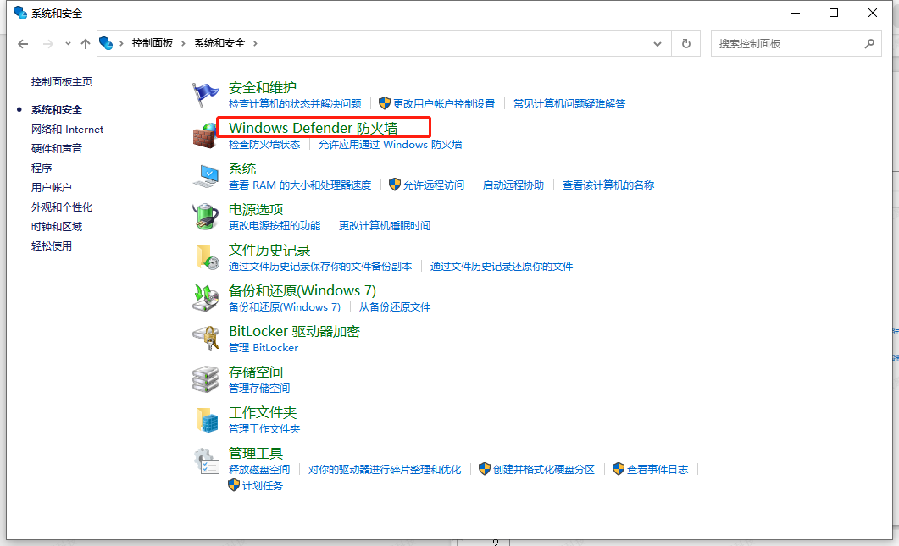Click the search magnifier icon
The width and height of the screenshot is (899, 546).
(x=869, y=43)
